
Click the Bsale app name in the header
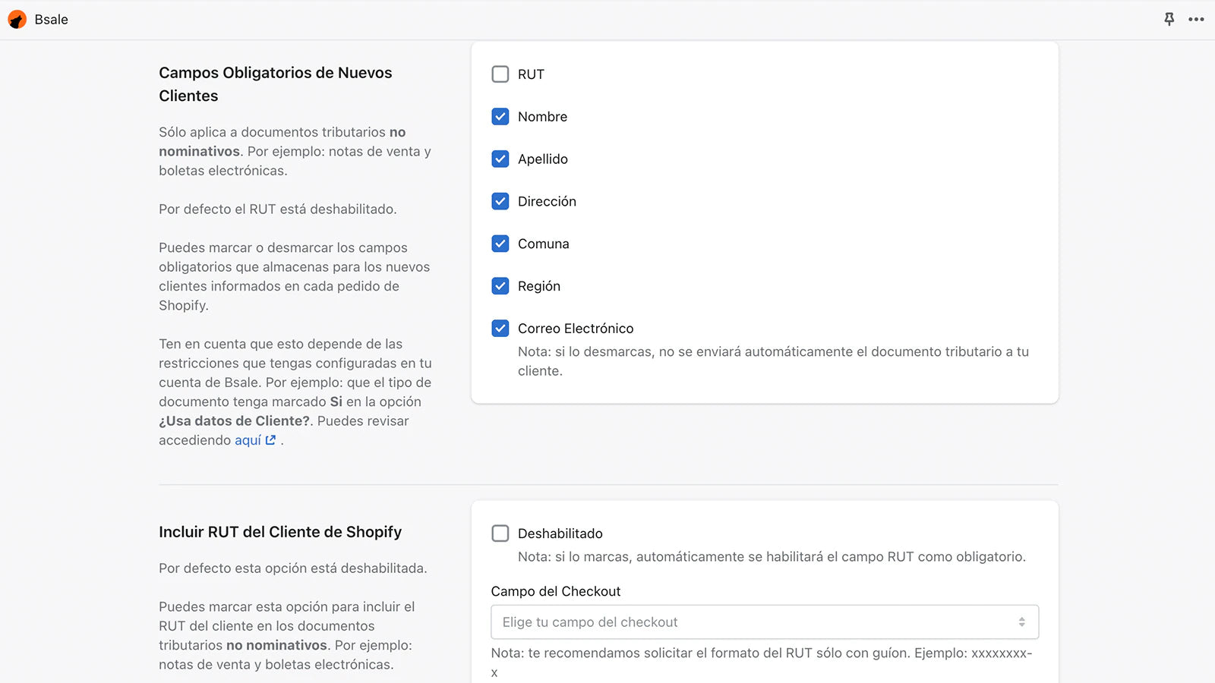click(51, 19)
